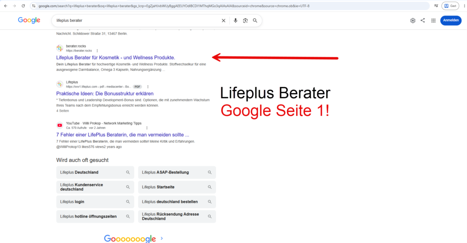The height and width of the screenshot is (243, 467).
Task: Open options menu for berater.rocks result
Action: point(97,51)
